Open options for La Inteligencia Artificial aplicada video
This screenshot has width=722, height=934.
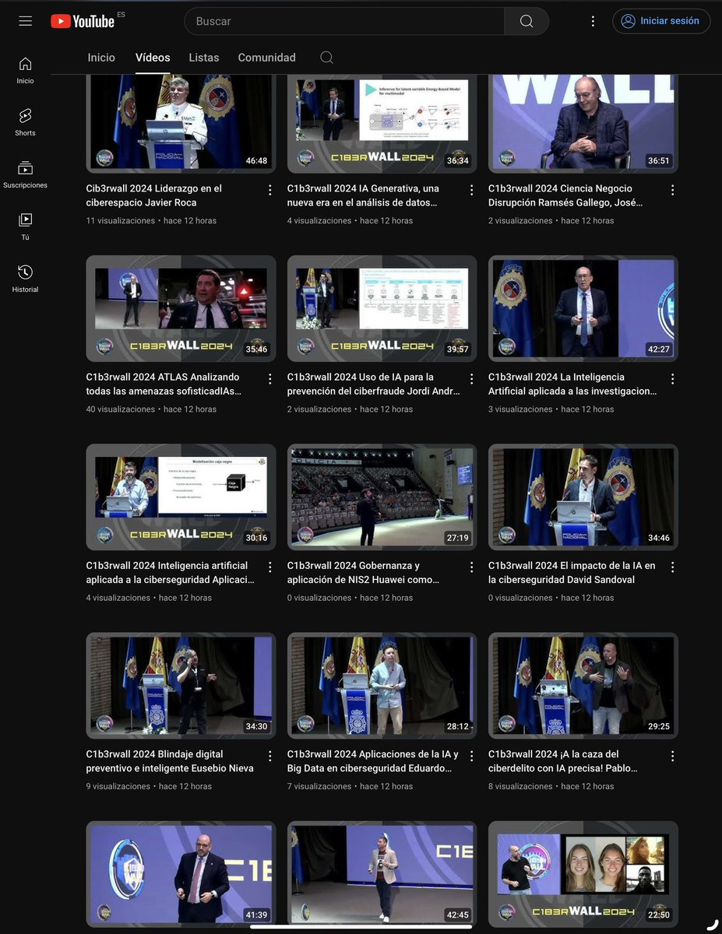pos(673,379)
